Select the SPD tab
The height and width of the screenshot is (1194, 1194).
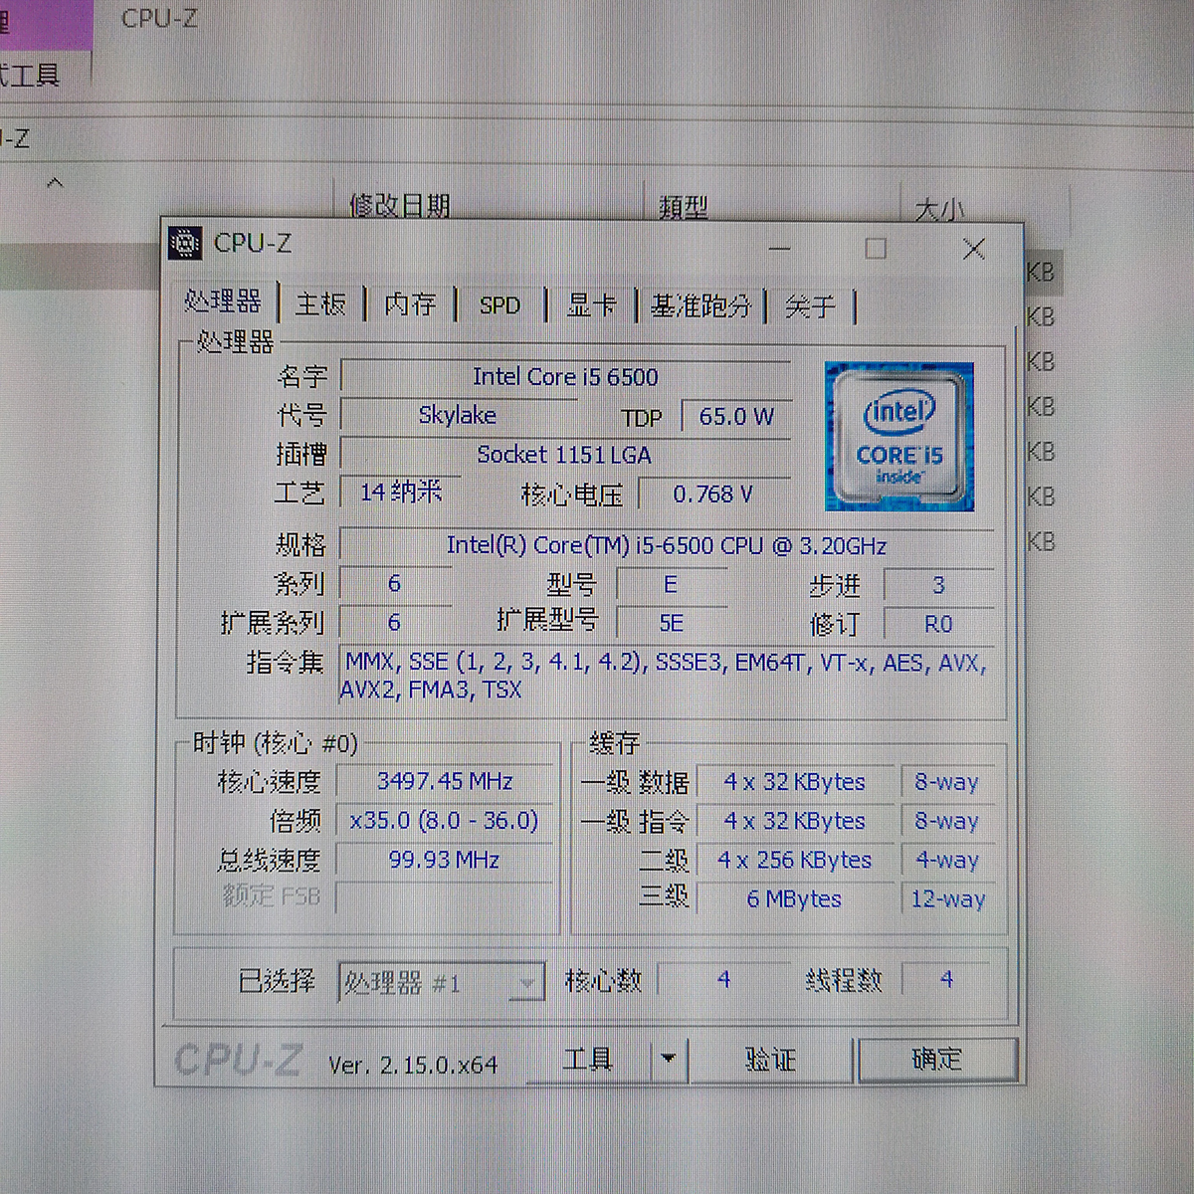[499, 305]
